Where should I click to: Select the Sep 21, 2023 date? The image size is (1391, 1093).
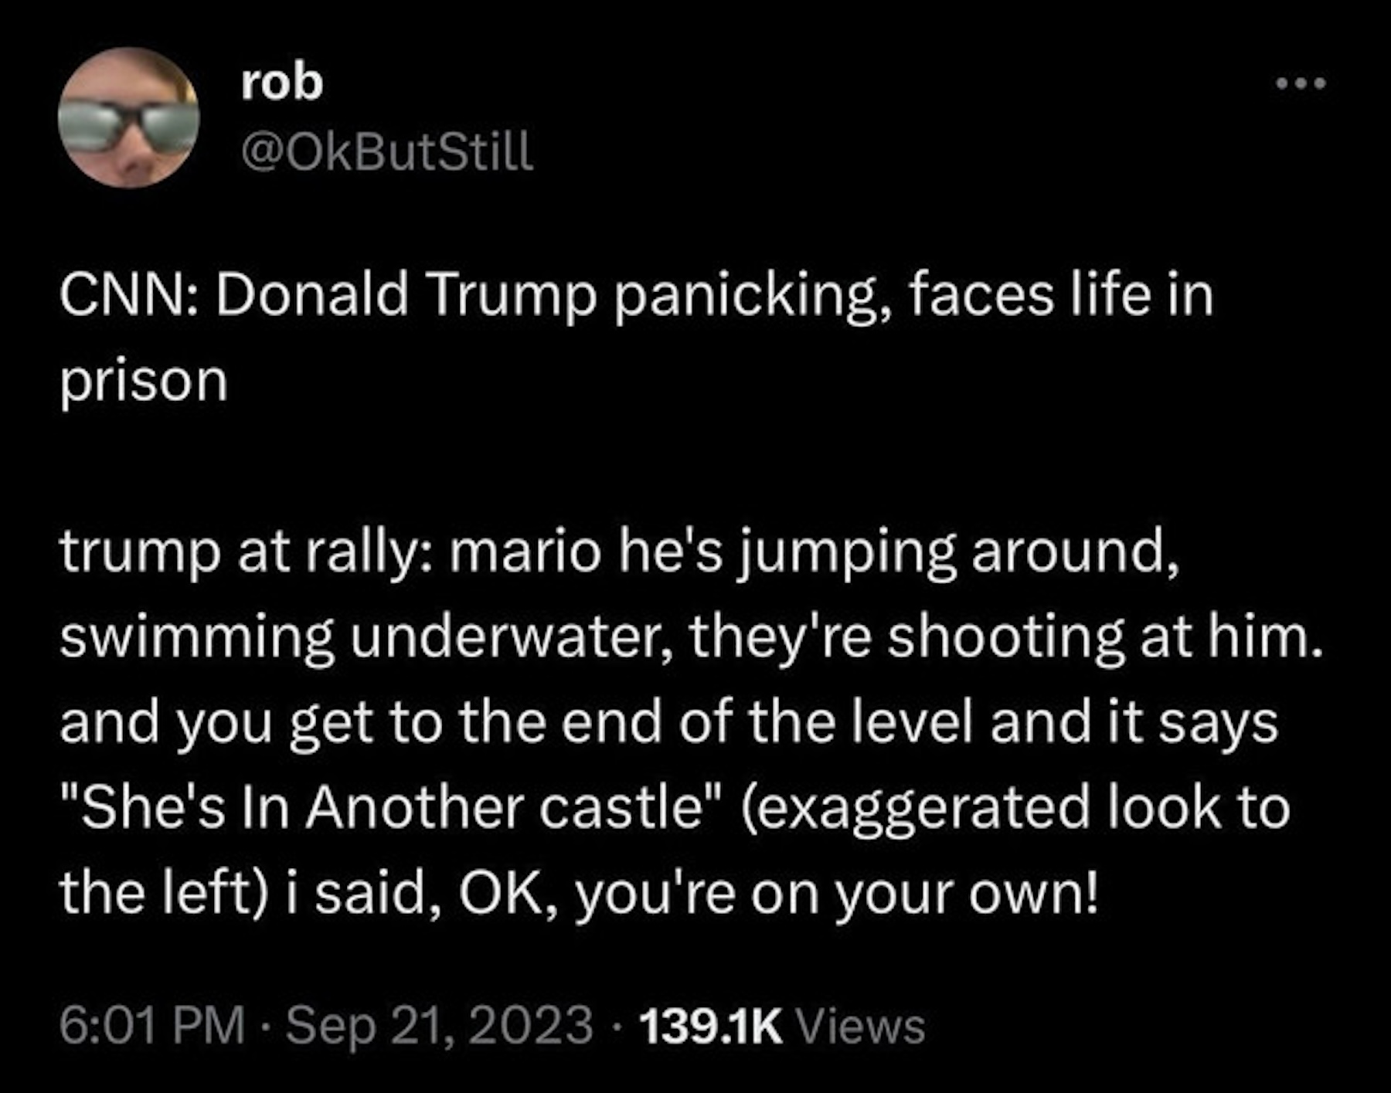[x=439, y=1027]
